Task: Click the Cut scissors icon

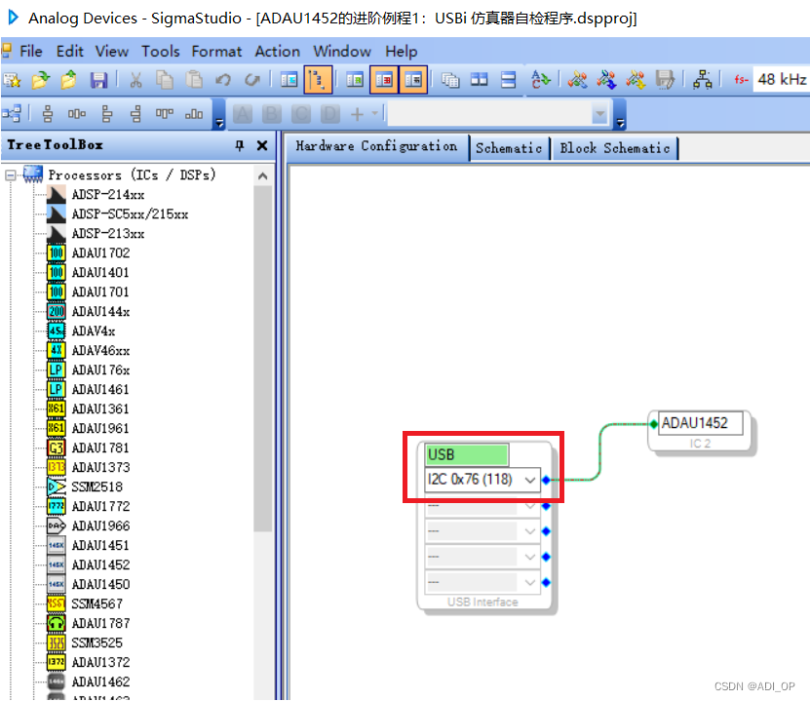Action: (x=135, y=80)
